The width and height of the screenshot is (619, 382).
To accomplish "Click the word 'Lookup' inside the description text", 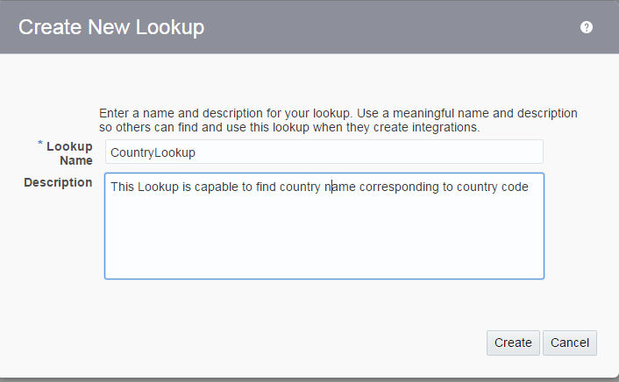I will (x=158, y=187).
